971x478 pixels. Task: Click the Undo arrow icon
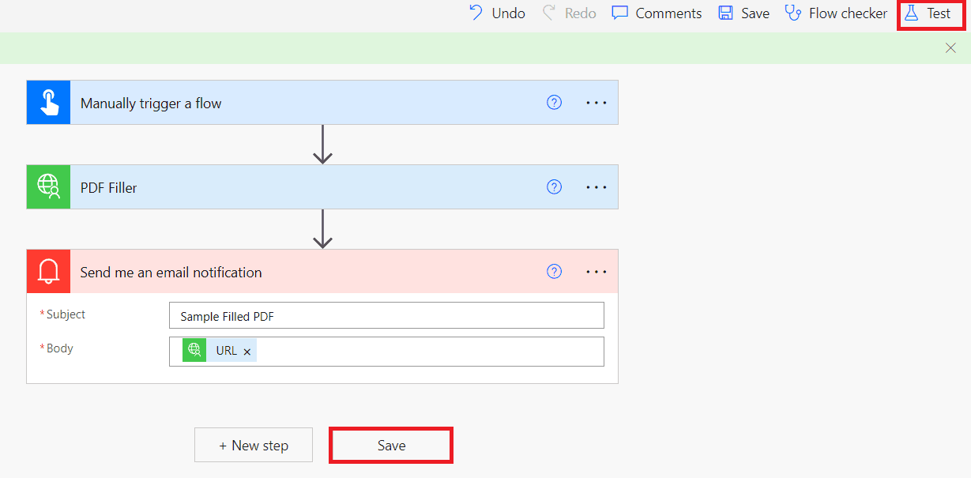tap(476, 13)
